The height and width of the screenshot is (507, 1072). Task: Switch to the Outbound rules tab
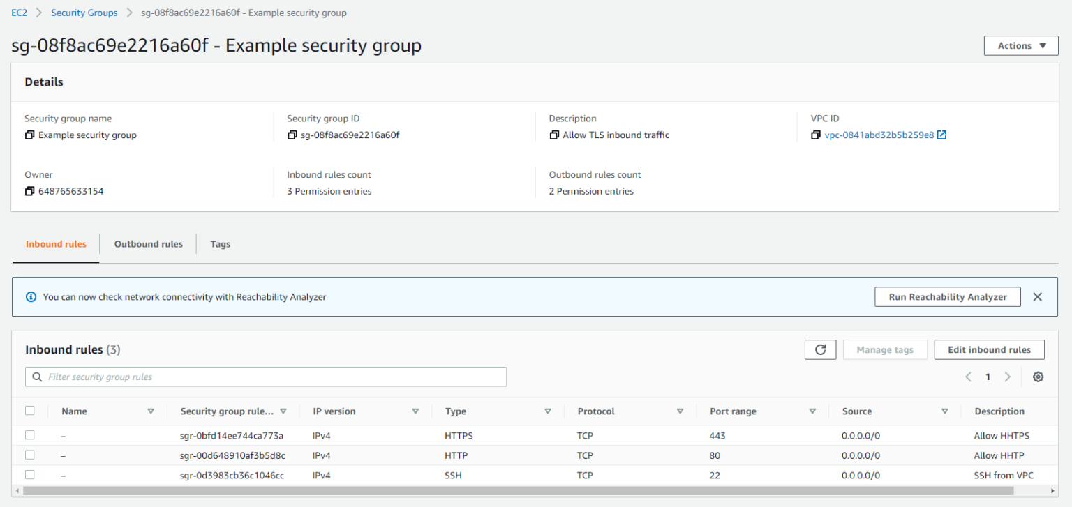click(148, 243)
